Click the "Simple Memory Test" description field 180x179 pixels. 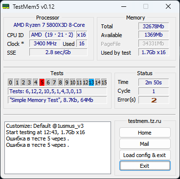click(x=57, y=100)
